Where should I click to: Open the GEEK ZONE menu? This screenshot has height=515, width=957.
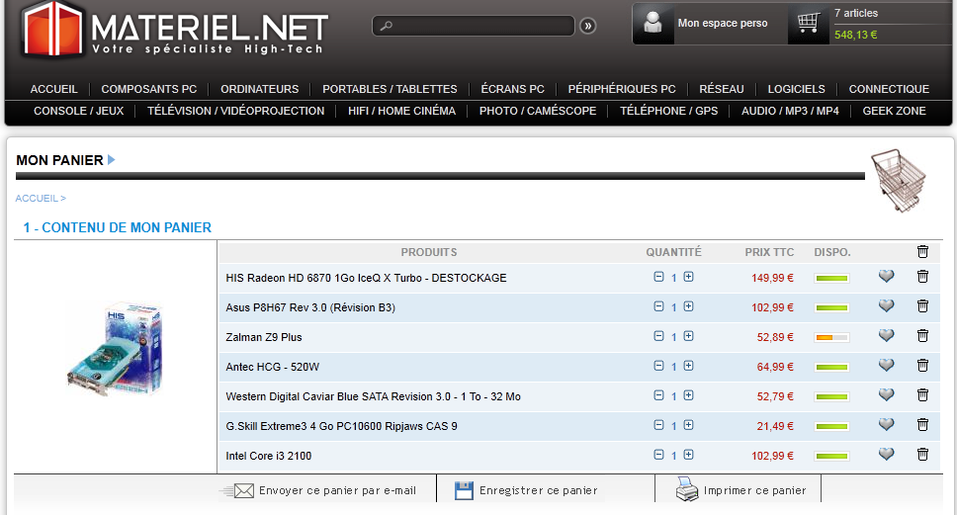pos(894,111)
